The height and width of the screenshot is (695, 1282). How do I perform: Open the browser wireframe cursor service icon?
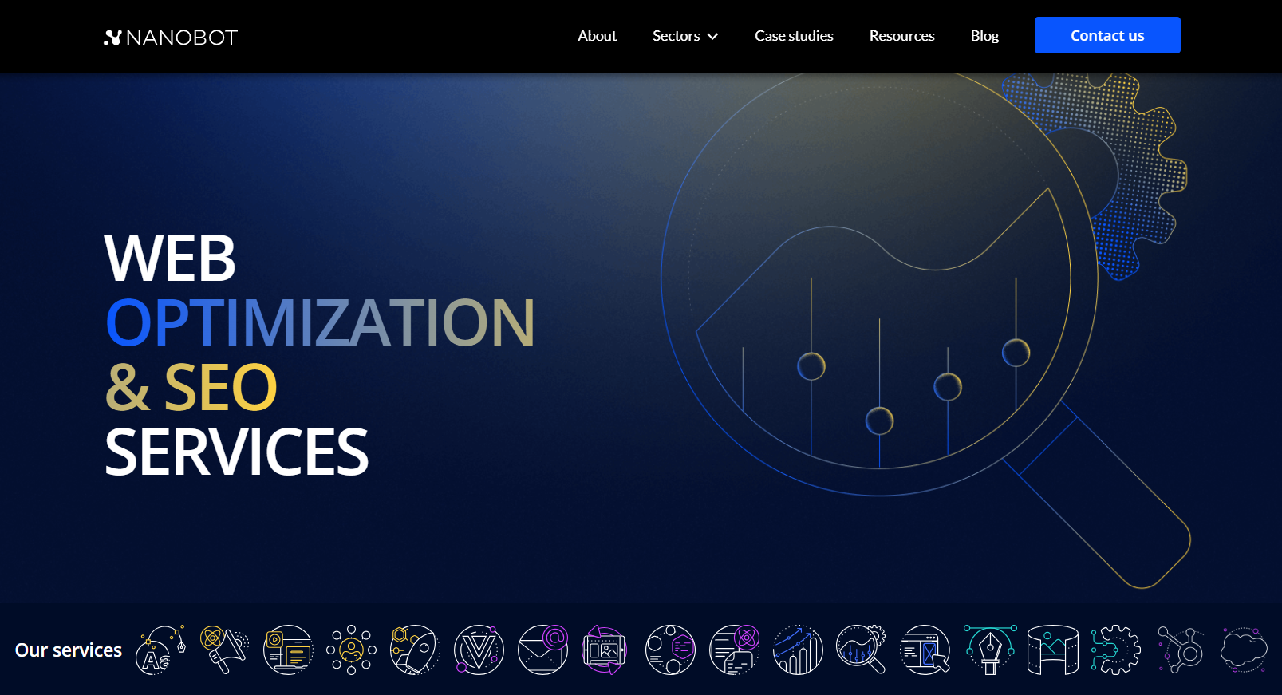pyautogui.click(x=925, y=650)
